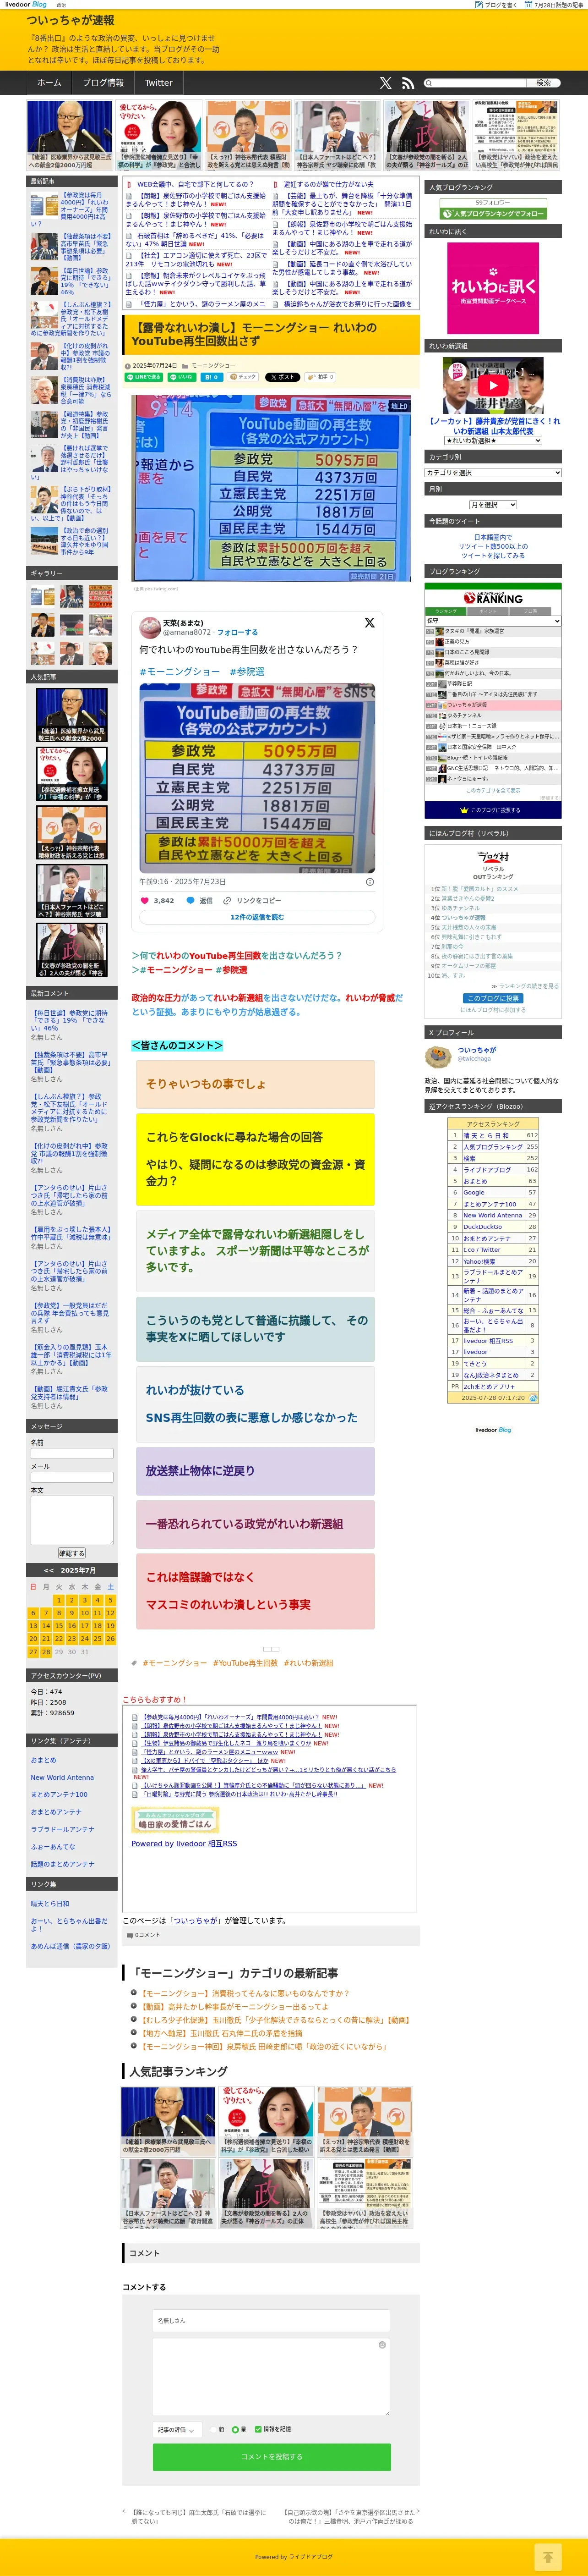Click the LINEで送る share icon

tap(143, 377)
